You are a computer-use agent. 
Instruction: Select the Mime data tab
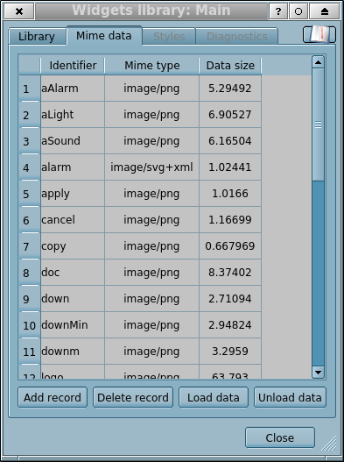tap(104, 36)
